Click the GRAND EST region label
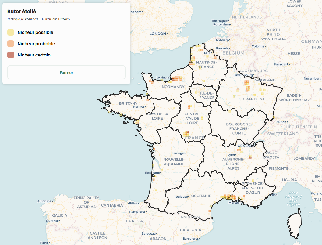 (253, 99)
